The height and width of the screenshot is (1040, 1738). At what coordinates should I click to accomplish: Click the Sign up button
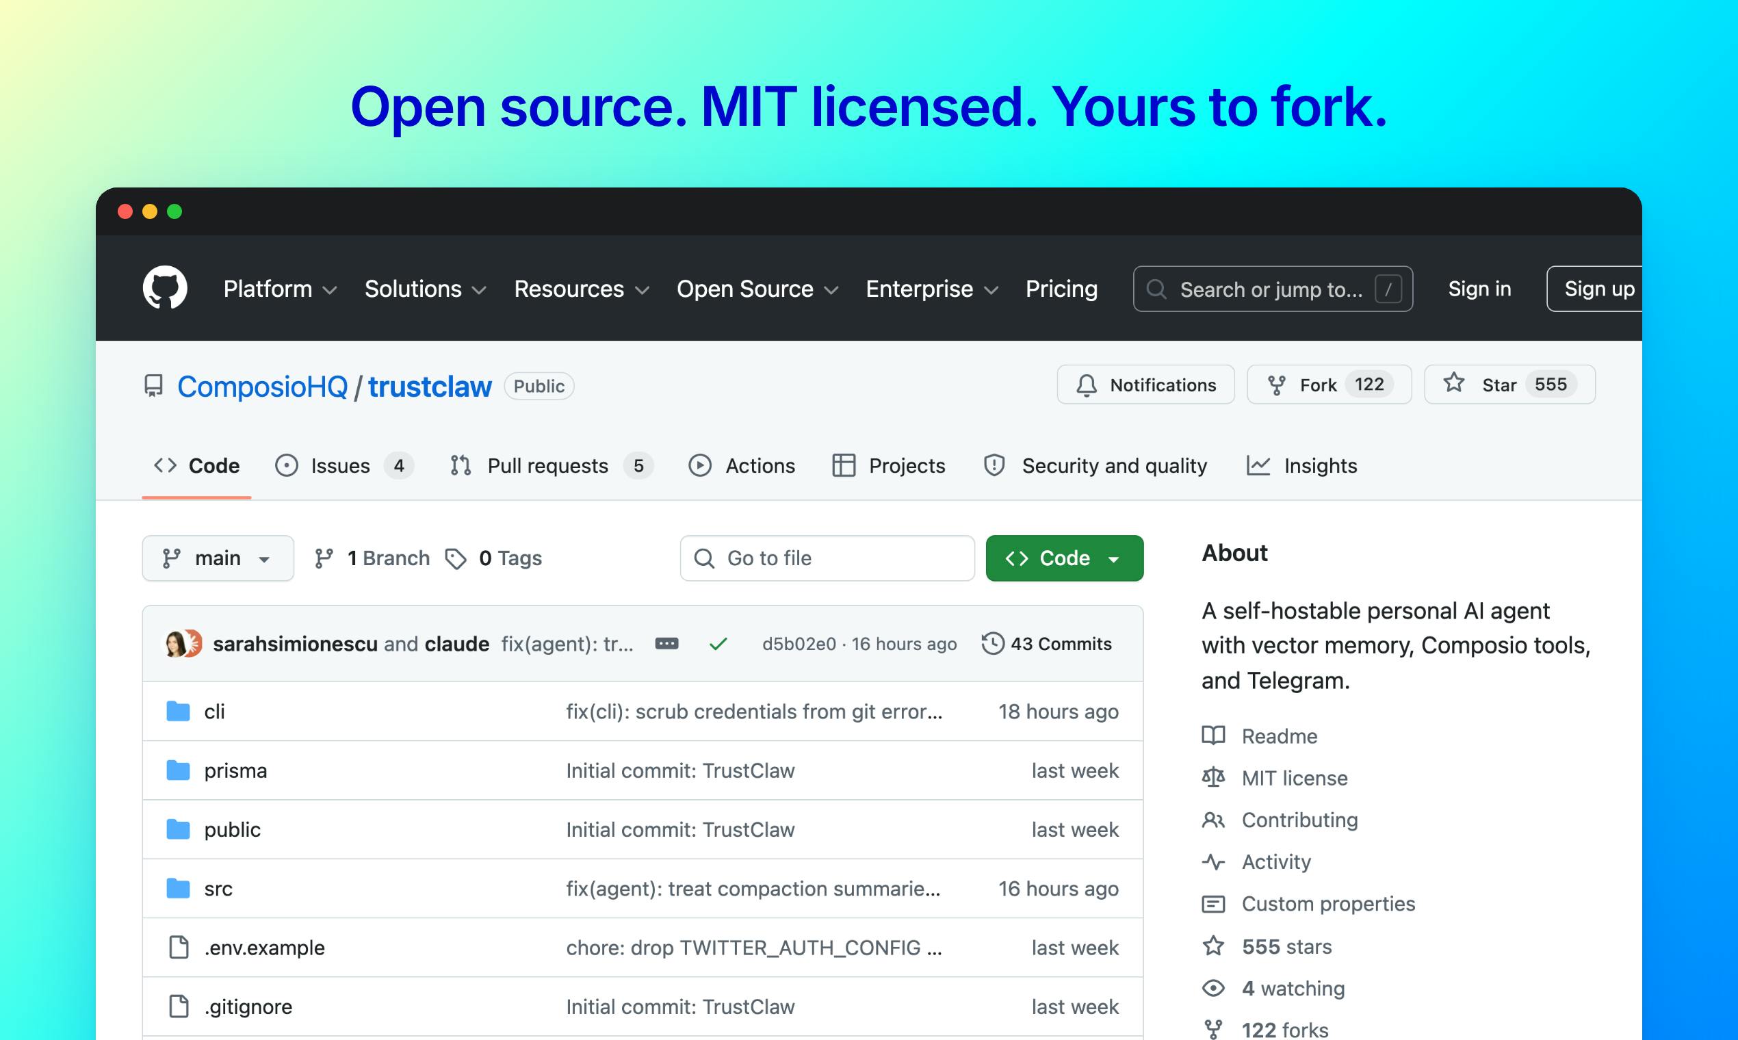[1594, 289]
